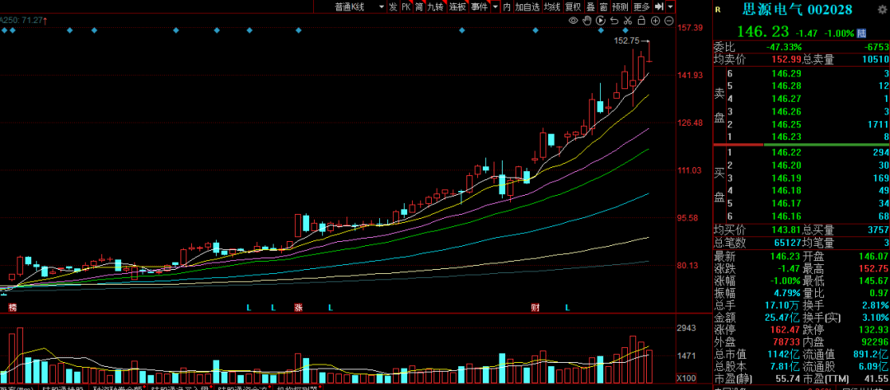Click the skip-to-end arrow icon
Viewport: 890px width, 390px height.
coord(660,7)
